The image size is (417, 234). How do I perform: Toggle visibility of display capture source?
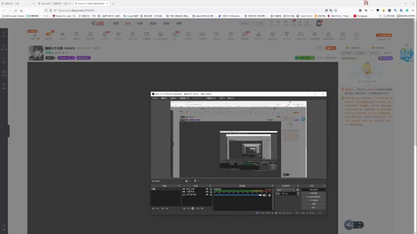click(x=207, y=194)
